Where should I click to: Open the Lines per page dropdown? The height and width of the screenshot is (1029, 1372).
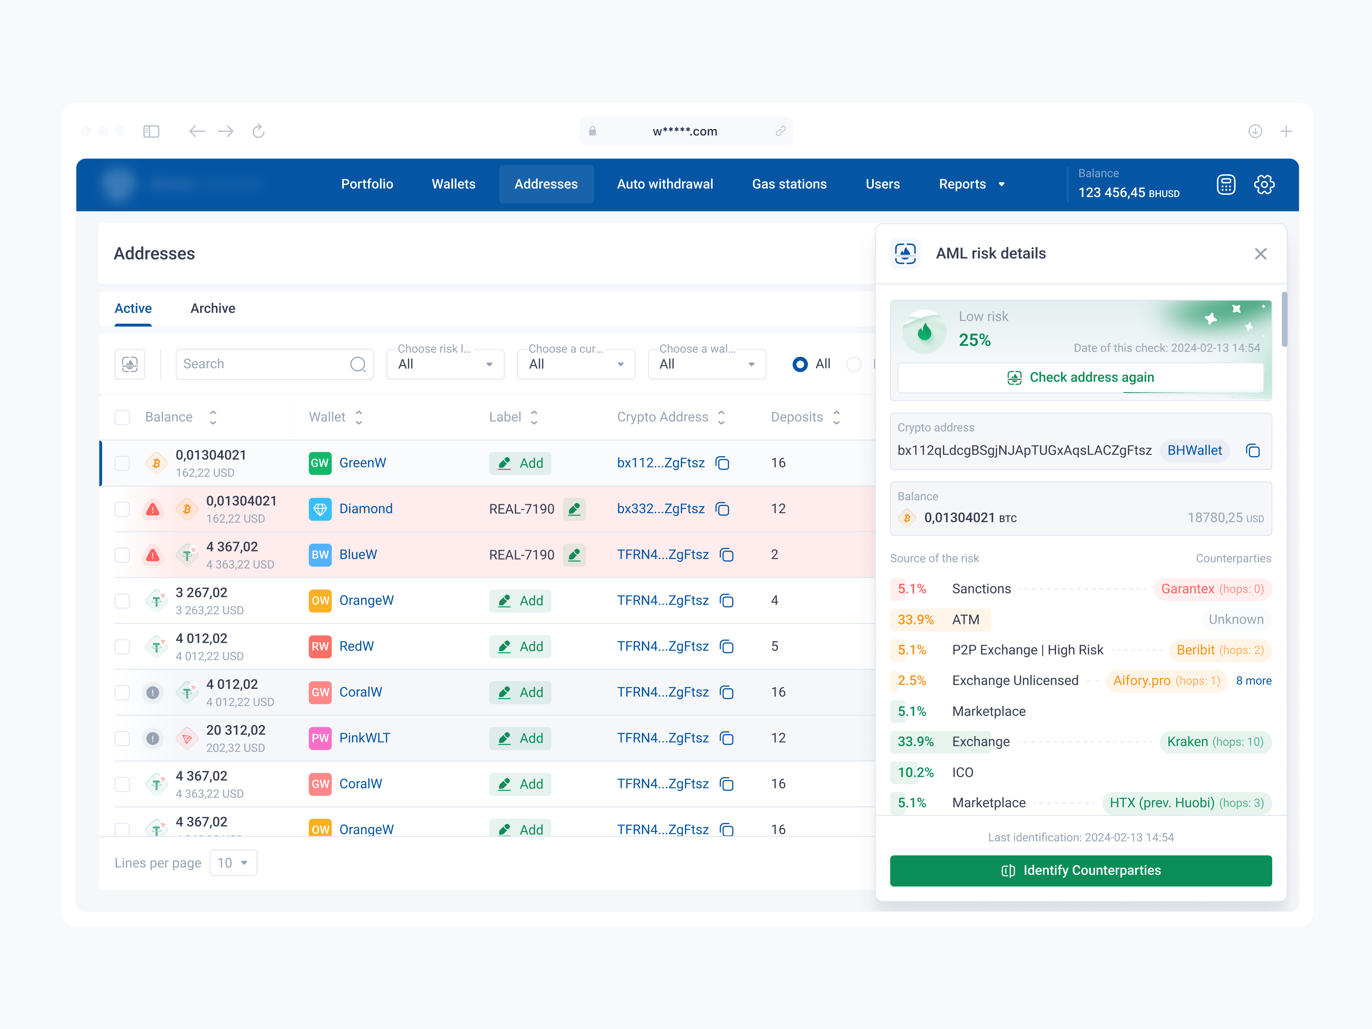point(233,863)
